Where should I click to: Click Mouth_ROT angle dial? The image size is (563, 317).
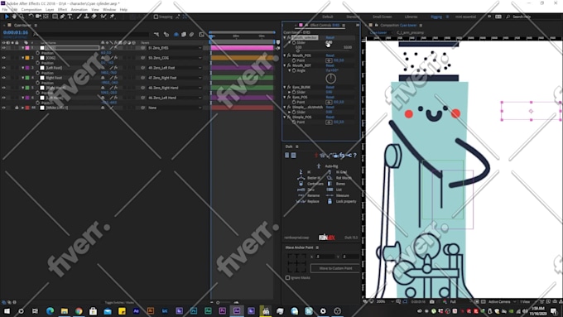[x=330, y=79]
